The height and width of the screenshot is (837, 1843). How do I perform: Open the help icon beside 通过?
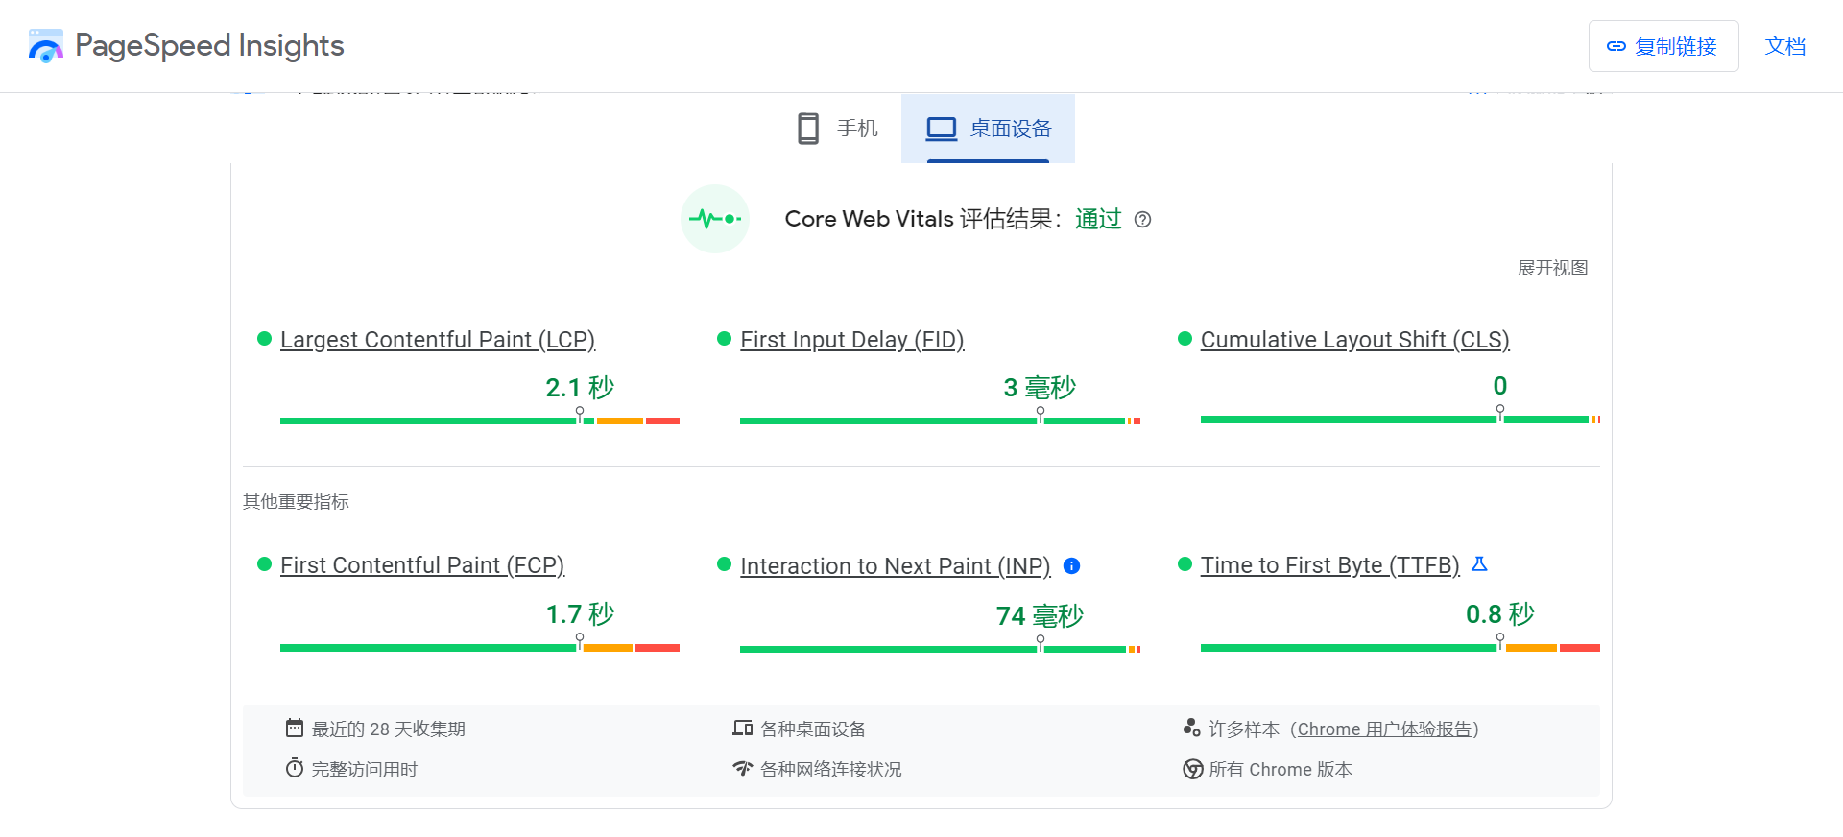[1142, 220]
